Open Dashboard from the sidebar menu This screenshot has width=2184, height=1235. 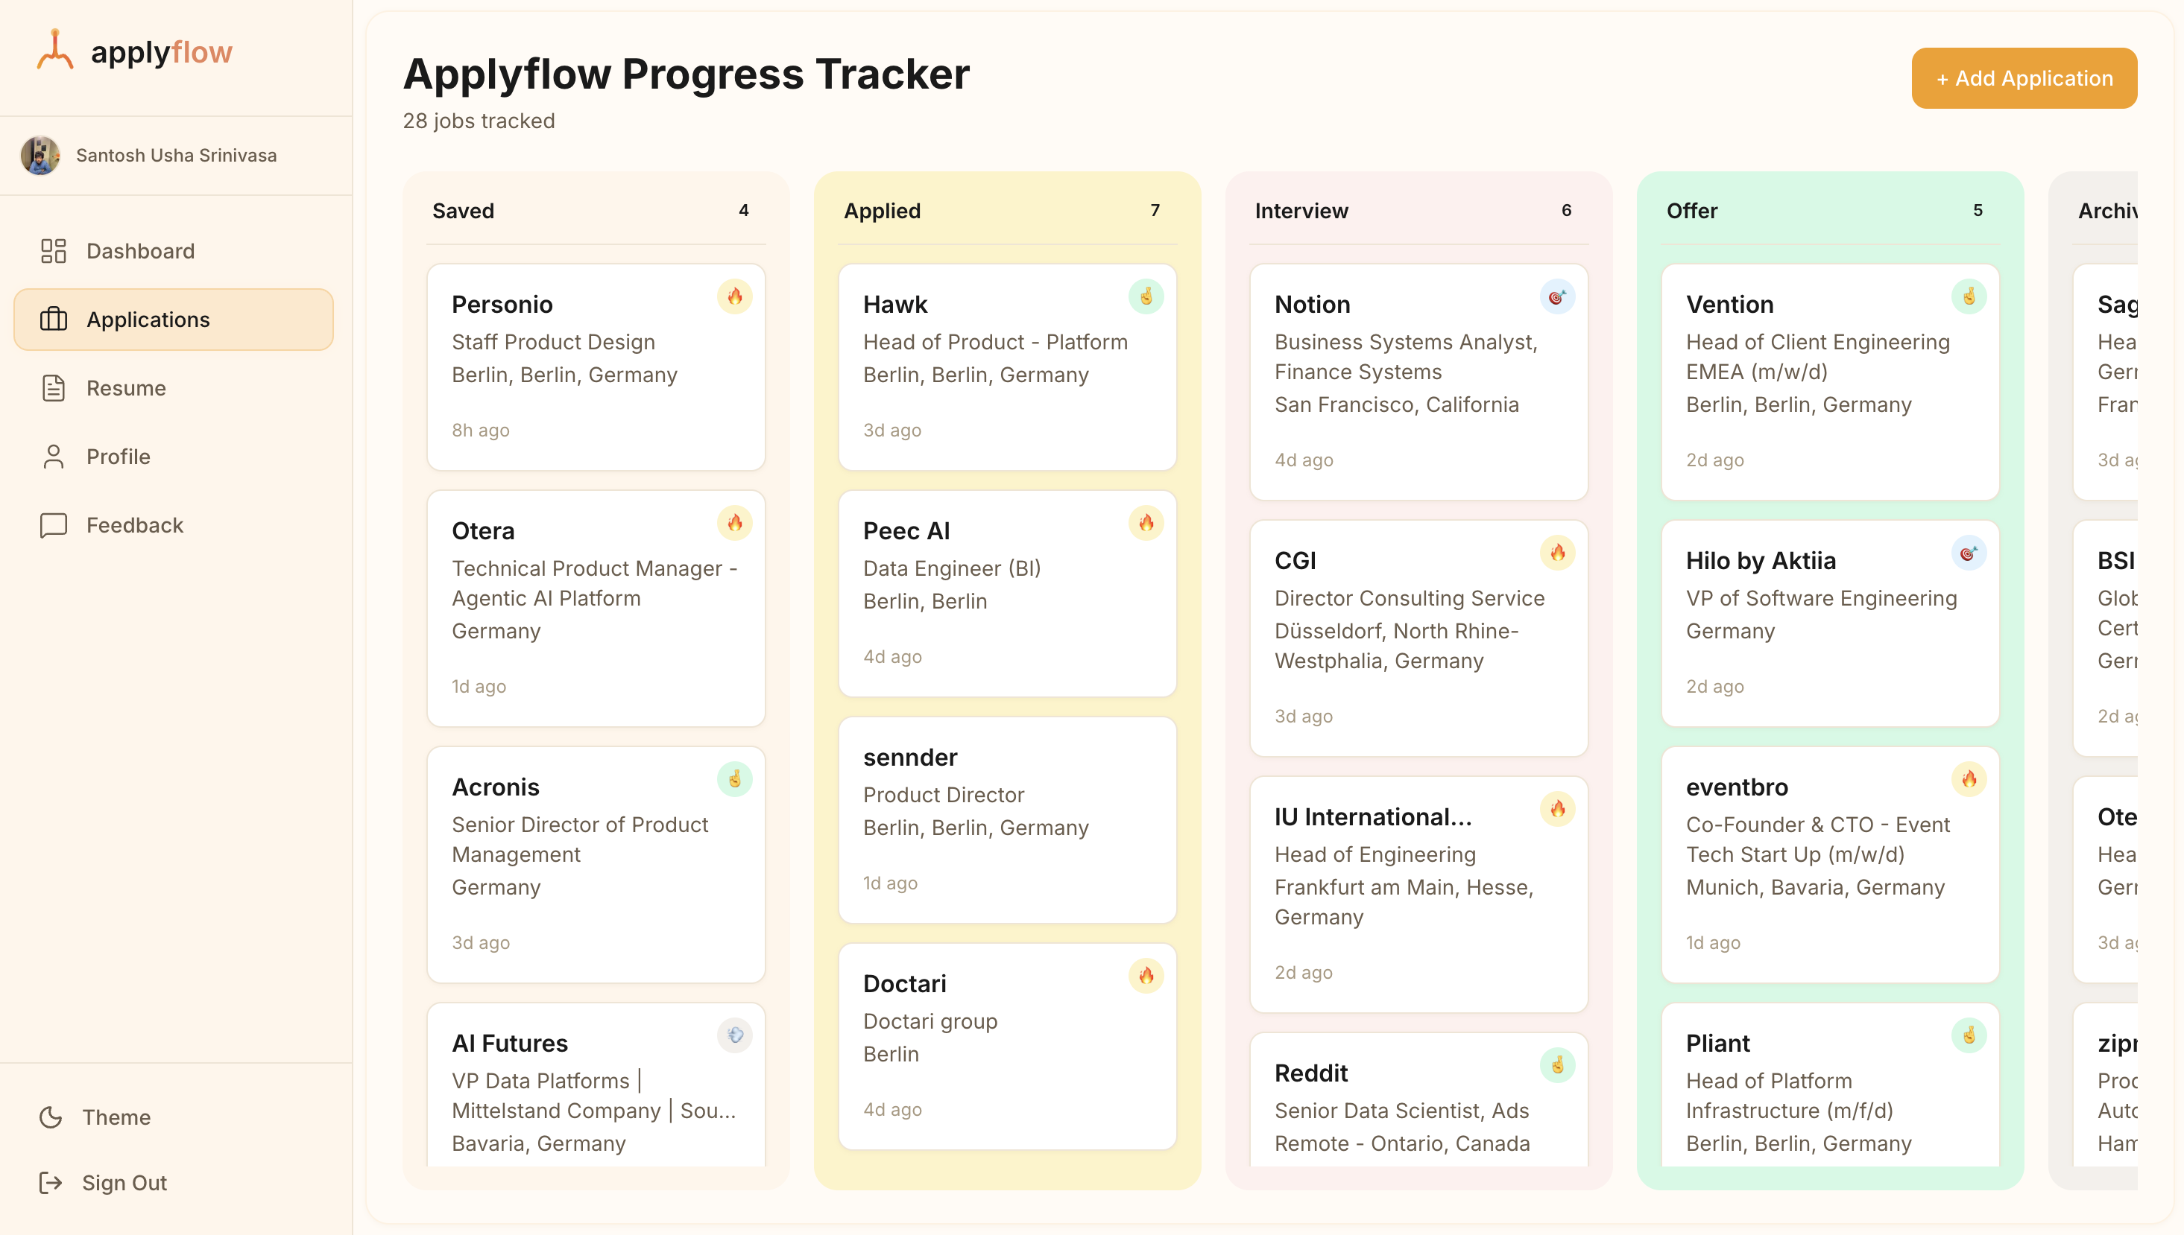tap(140, 251)
